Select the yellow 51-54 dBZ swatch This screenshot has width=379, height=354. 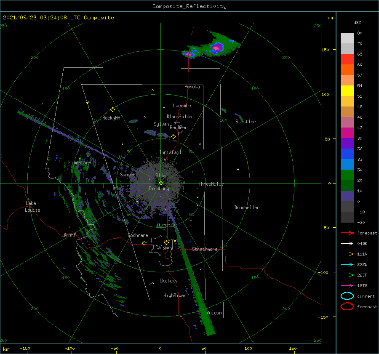(x=347, y=90)
